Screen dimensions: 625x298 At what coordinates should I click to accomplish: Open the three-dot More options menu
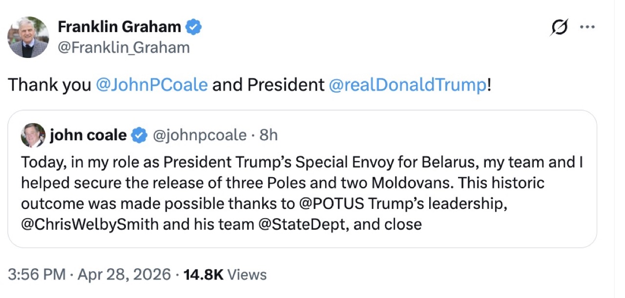[586, 27]
